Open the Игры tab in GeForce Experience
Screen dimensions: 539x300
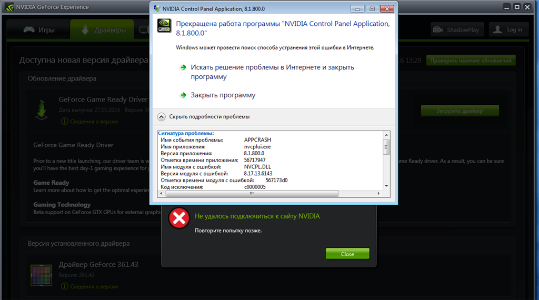point(39,30)
